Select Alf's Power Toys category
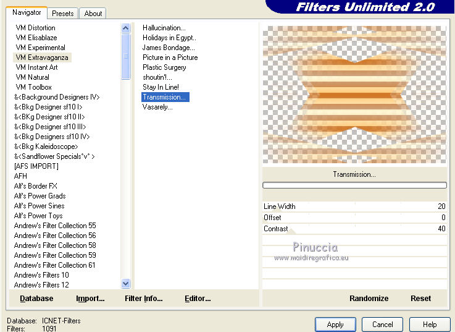The width and height of the screenshot is (455, 332). click(38, 215)
